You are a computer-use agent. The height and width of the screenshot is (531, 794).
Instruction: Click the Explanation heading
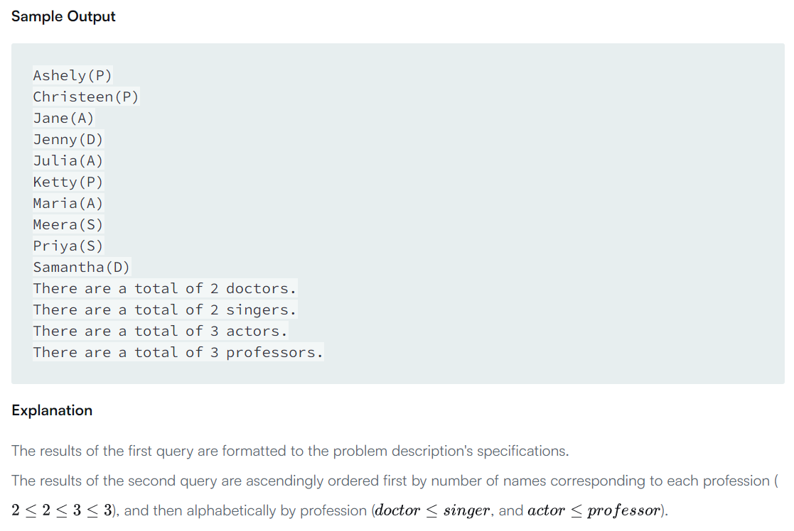[52, 410]
